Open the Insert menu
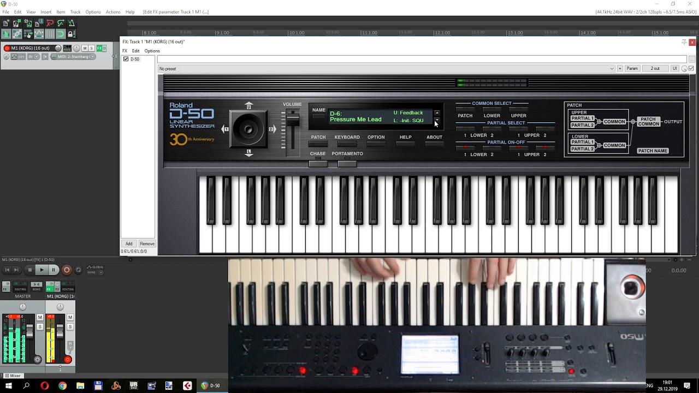The image size is (699, 393). click(x=46, y=12)
